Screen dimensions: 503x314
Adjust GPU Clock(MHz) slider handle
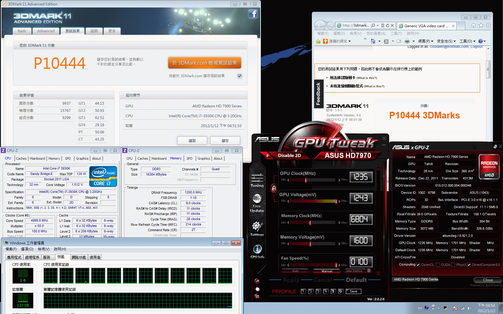coord(306,180)
